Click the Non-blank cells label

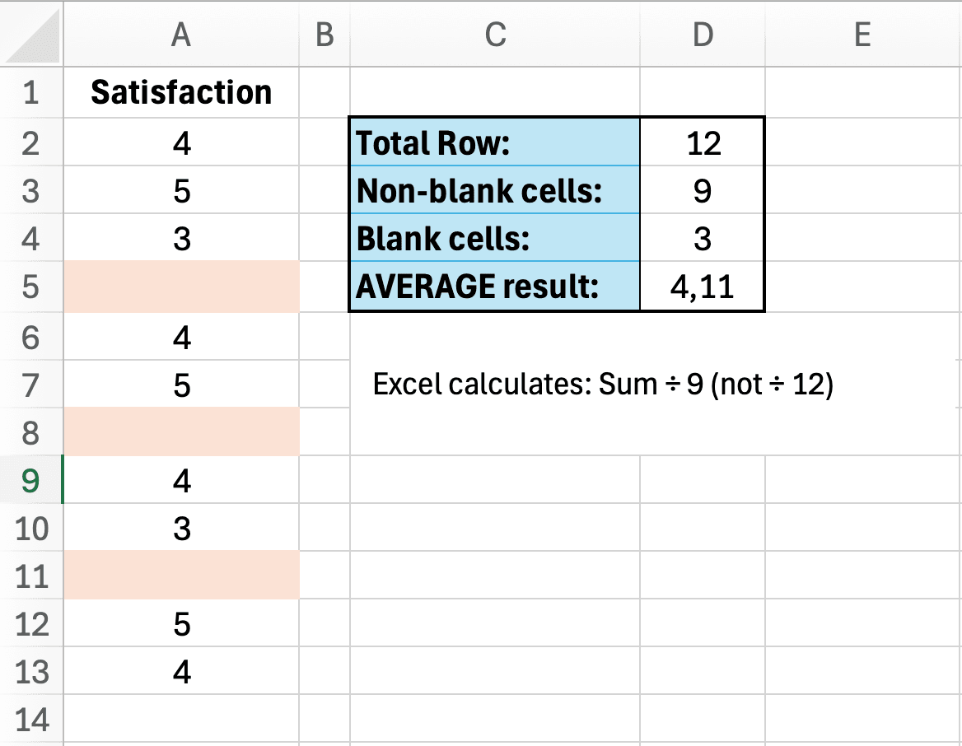click(x=495, y=191)
